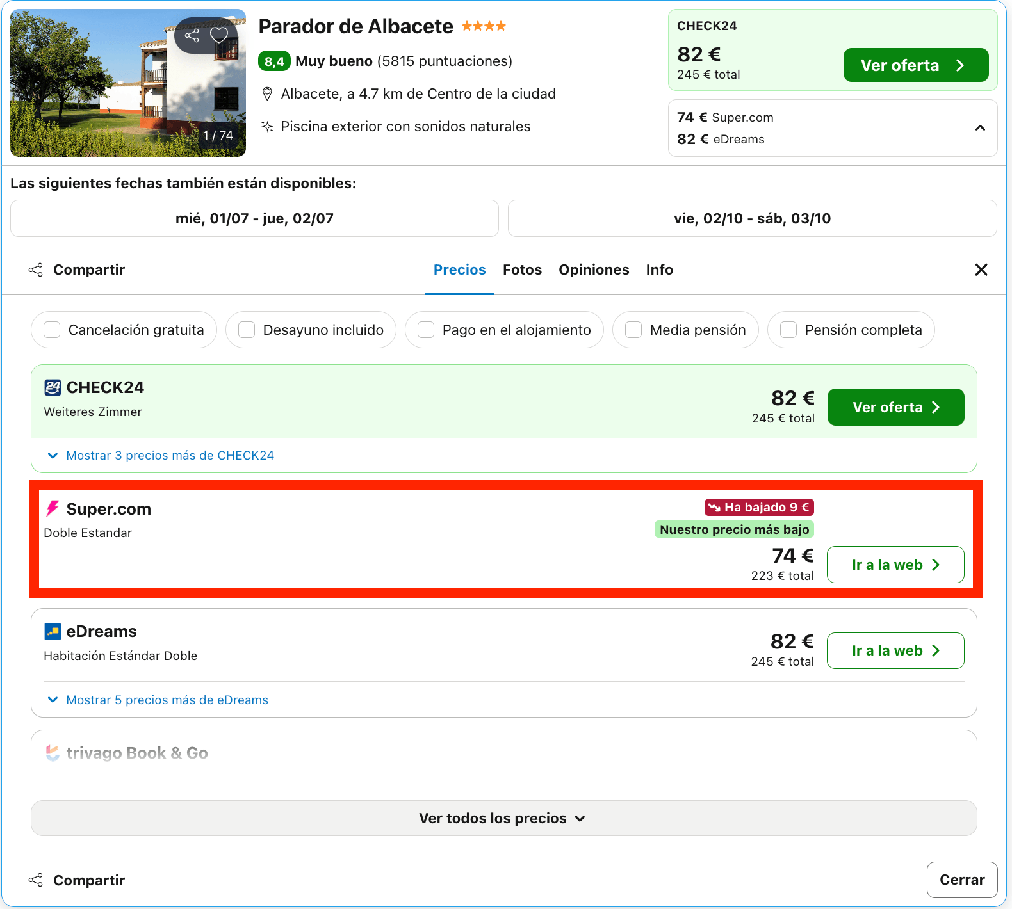Select dates mié, 01/07 - jue, 02/07
The image size is (1012, 909).
pos(254,218)
